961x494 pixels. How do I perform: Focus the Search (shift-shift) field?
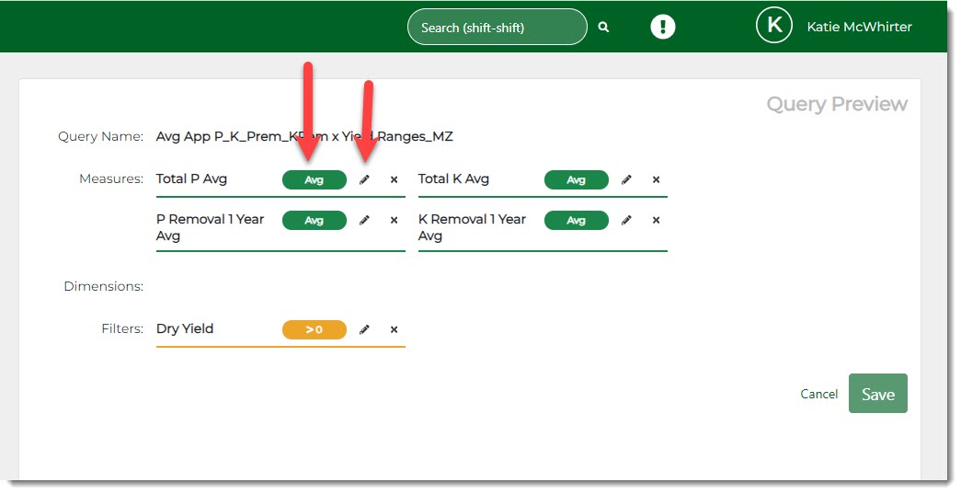click(496, 28)
